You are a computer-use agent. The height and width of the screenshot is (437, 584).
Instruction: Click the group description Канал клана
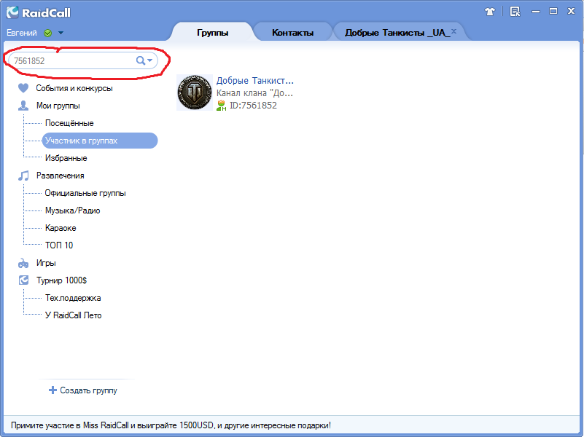pos(254,93)
